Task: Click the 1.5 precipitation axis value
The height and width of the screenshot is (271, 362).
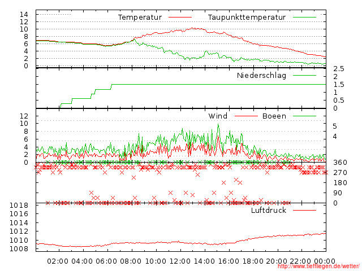Action: click(339, 85)
